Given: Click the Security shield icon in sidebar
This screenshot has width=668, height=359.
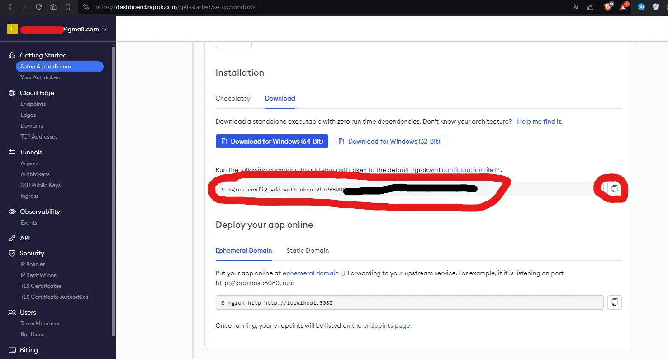Looking at the screenshot, I should [12, 253].
